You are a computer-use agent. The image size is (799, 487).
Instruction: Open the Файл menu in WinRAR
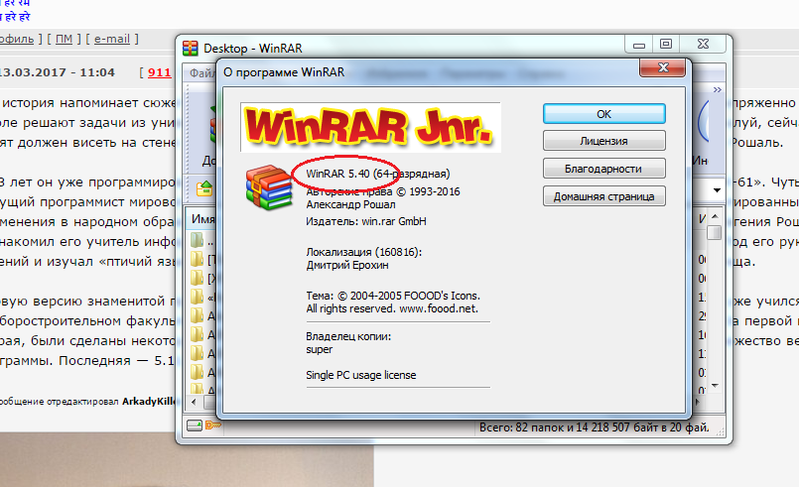[x=202, y=72]
